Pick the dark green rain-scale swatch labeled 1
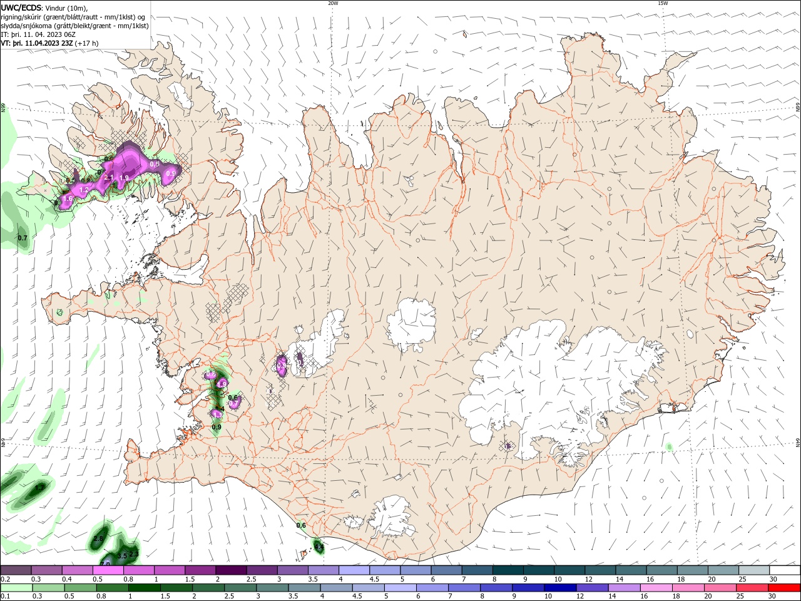The height and width of the screenshot is (601, 801). click(144, 588)
